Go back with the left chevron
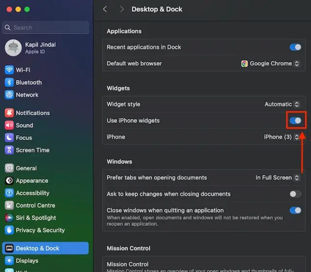 click(x=105, y=9)
